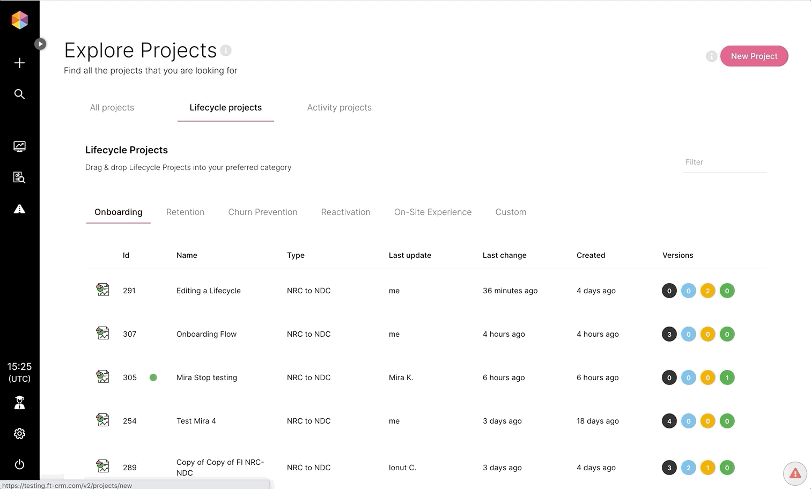Select the Churn Prevention category tab

tap(262, 212)
